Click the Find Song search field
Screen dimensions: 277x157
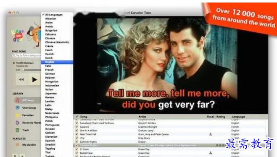pyautogui.click(x=26, y=55)
